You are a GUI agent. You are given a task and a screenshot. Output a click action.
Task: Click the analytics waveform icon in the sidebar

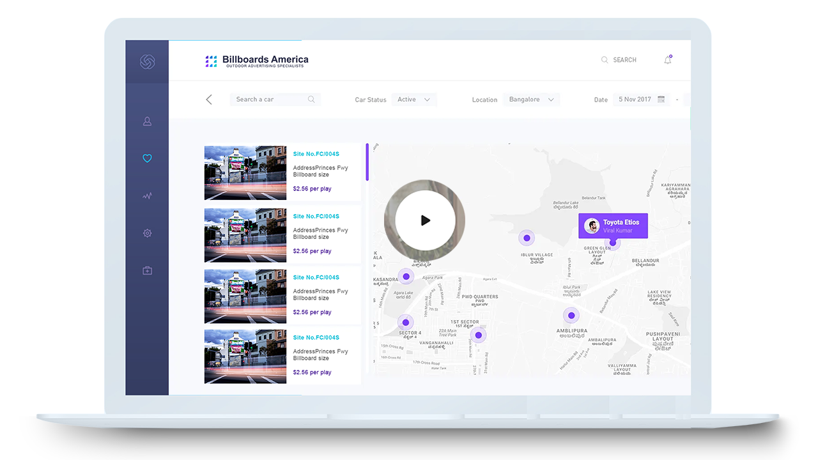pos(147,195)
